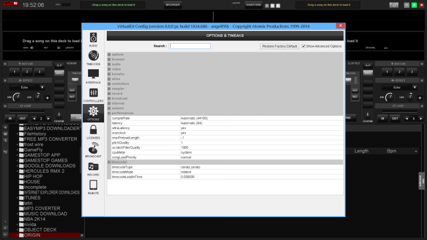Image resolution: width=427 pixels, height=240 pixels.
Task: Click left deck hot cue 3 button
Action: (39, 72)
